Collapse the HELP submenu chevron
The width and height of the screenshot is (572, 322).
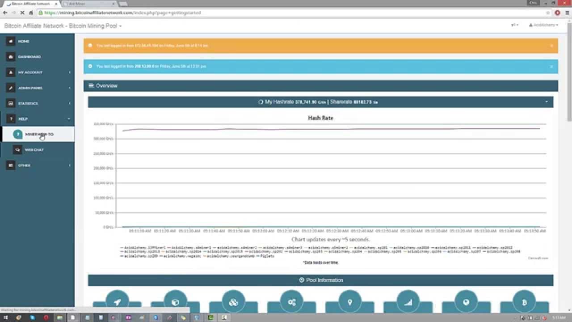69,119
